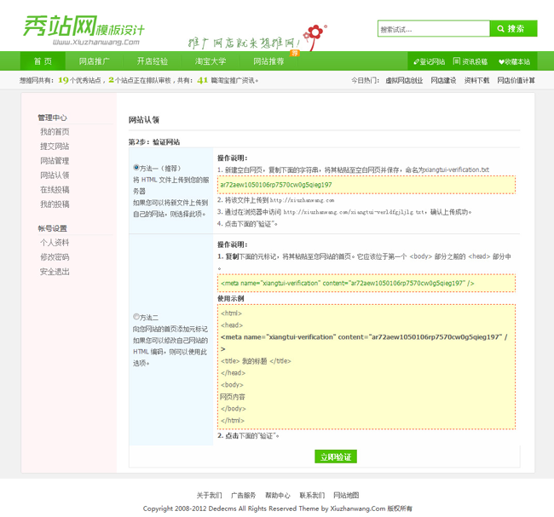Click the 收藏本站 heart link

pyautogui.click(x=514, y=61)
